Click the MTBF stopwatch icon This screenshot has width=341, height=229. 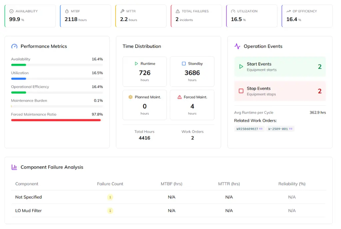click(67, 11)
